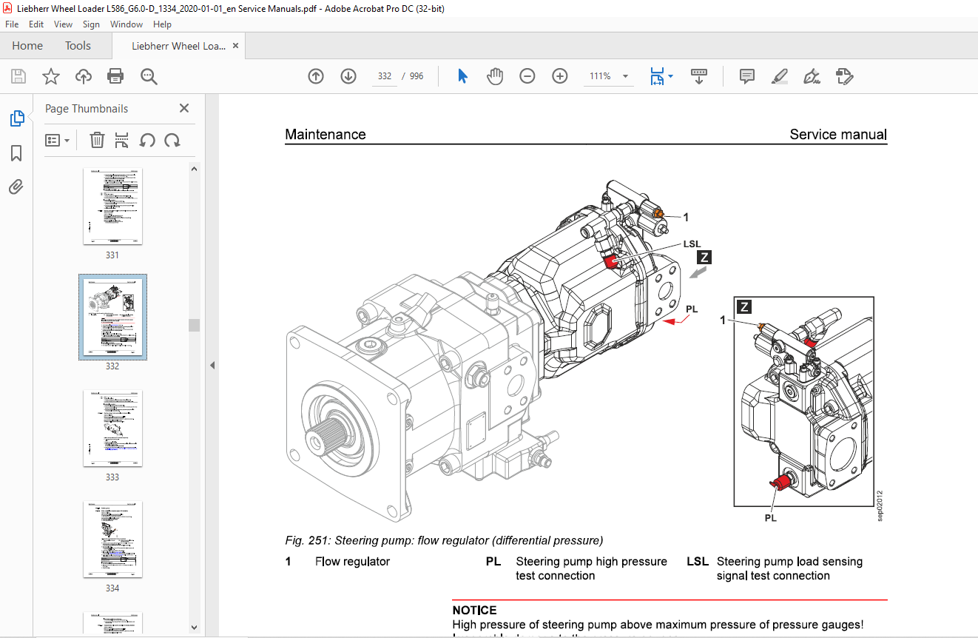Rotate pages clockwise in thumbnails panel
Image resolution: width=978 pixels, height=638 pixels.
click(172, 140)
